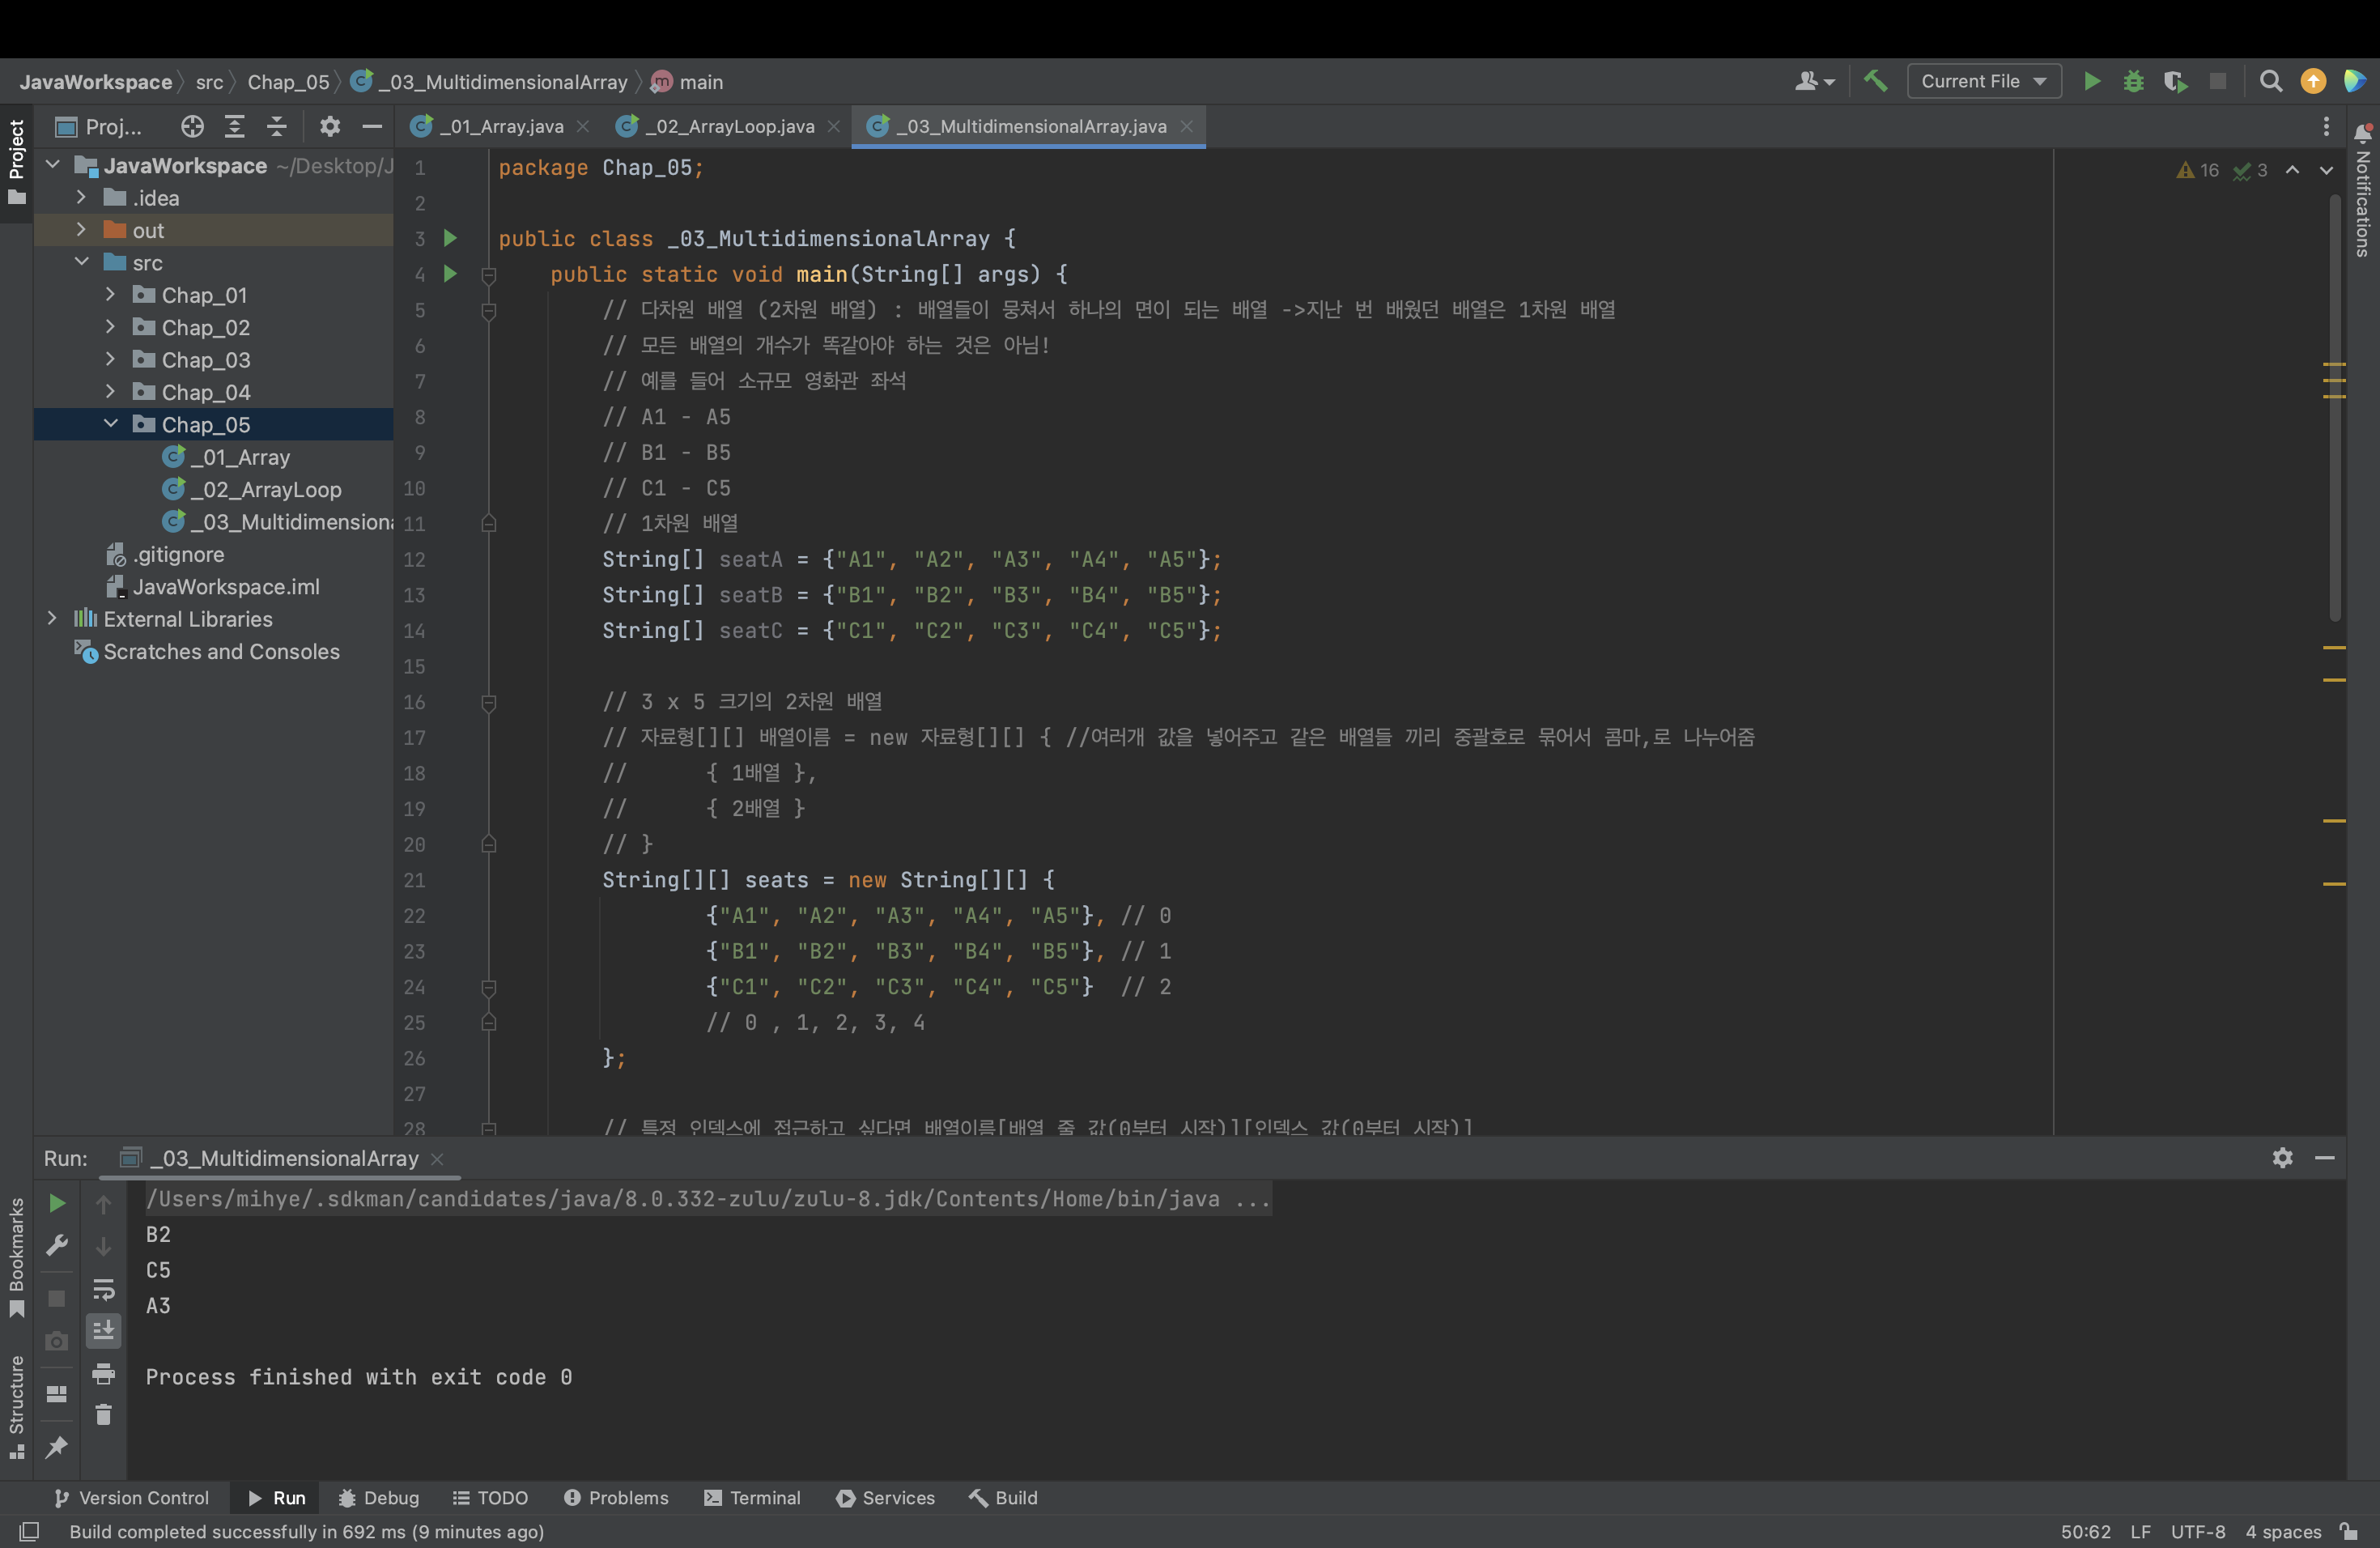2380x1548 pixels.
Task: Open Search Everywhere magnifier icon
Action: (2270, 81)
